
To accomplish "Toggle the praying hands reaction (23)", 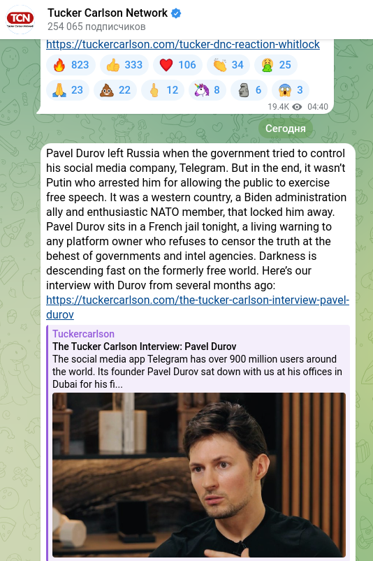I will [x=68, y=90].
